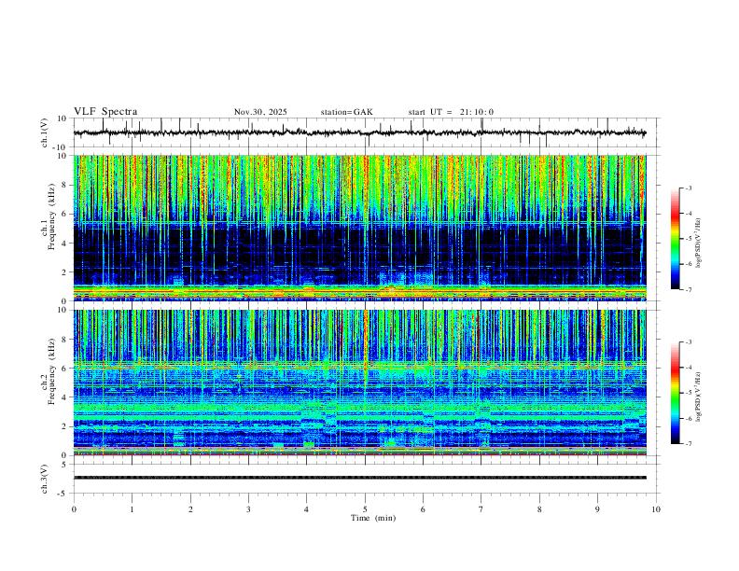
Task: Click the log(PSD) label beside ch.2 color bar
Action: click(699, 397)
